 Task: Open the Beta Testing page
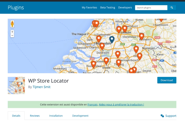tap(108, 8)
